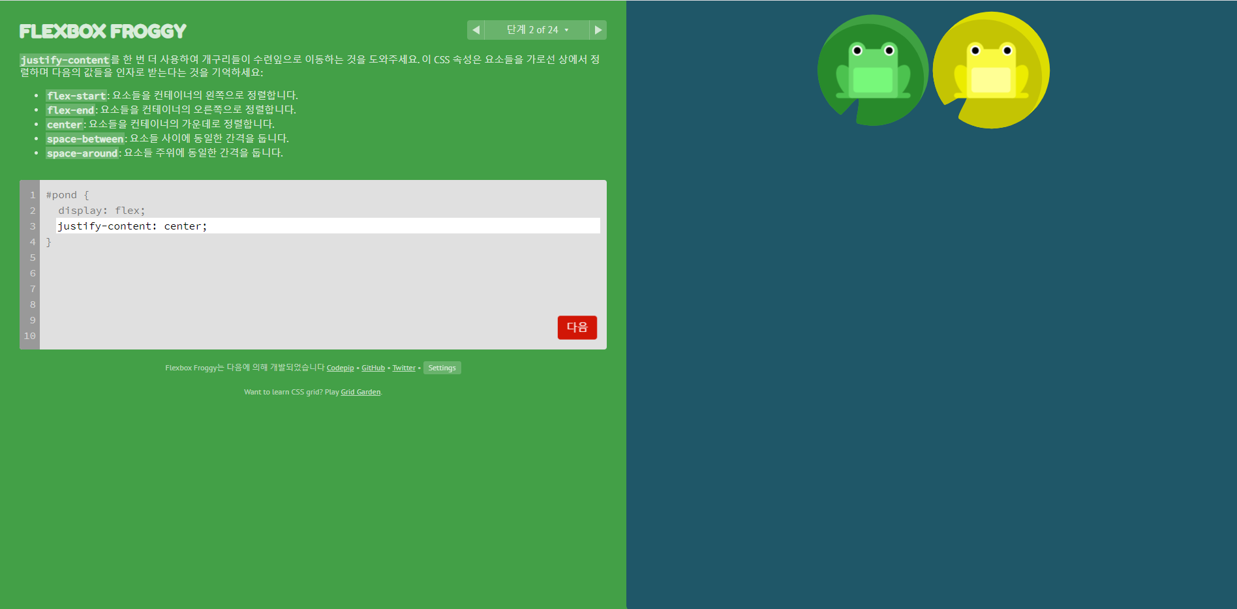Click the justify-content code input line
This screenshot has height=609, width=1237.
pos(328,226)
